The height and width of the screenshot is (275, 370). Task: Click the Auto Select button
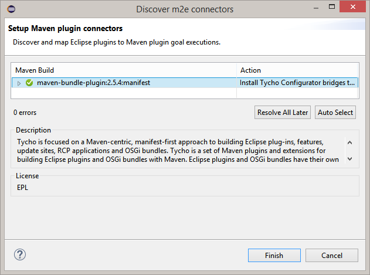pos(335,113)
